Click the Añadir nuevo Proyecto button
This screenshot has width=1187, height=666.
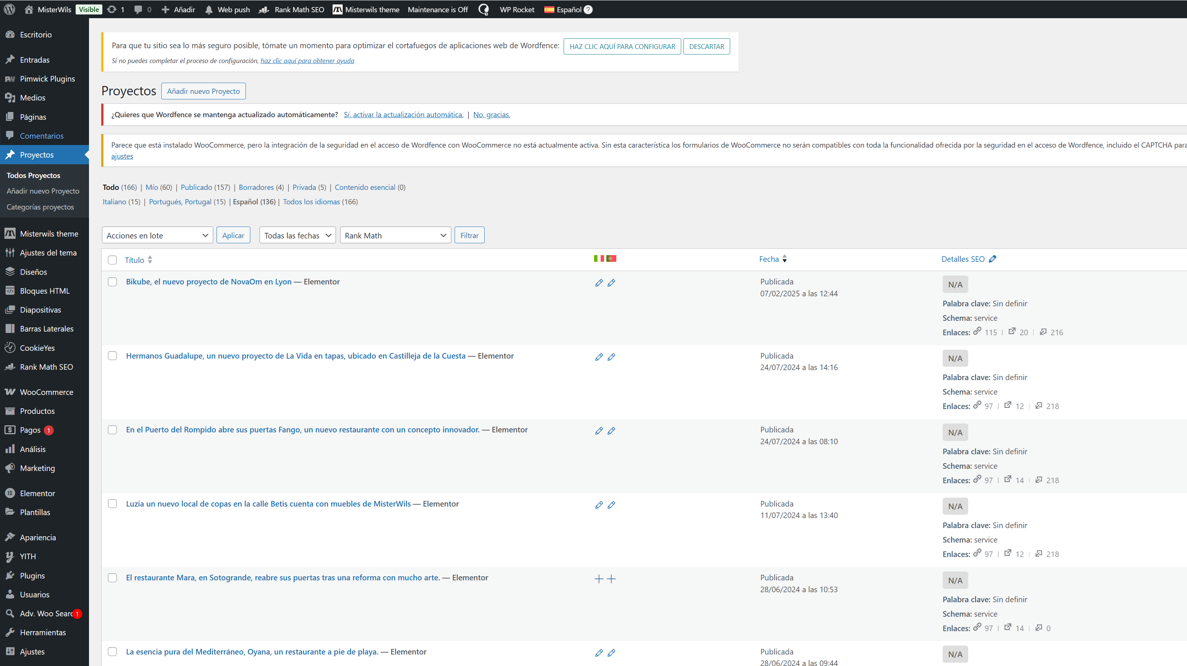[203, 91]
